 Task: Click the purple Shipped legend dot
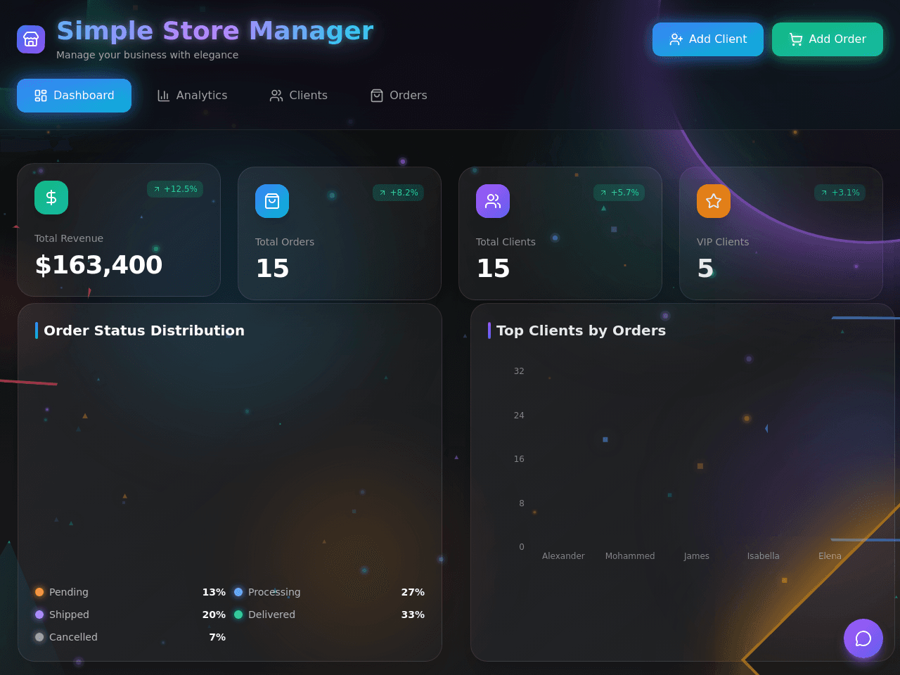pyautogui.click(x=39, y=615)
